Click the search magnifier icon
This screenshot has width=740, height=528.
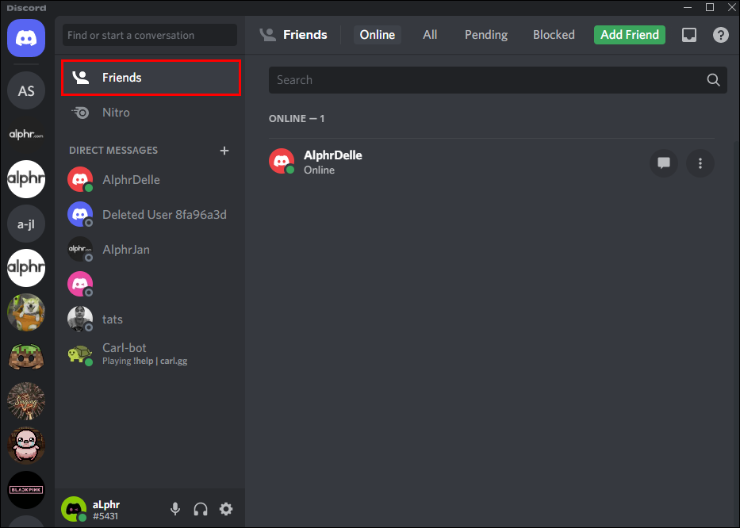pyautogui.click(x=713, y=80)
